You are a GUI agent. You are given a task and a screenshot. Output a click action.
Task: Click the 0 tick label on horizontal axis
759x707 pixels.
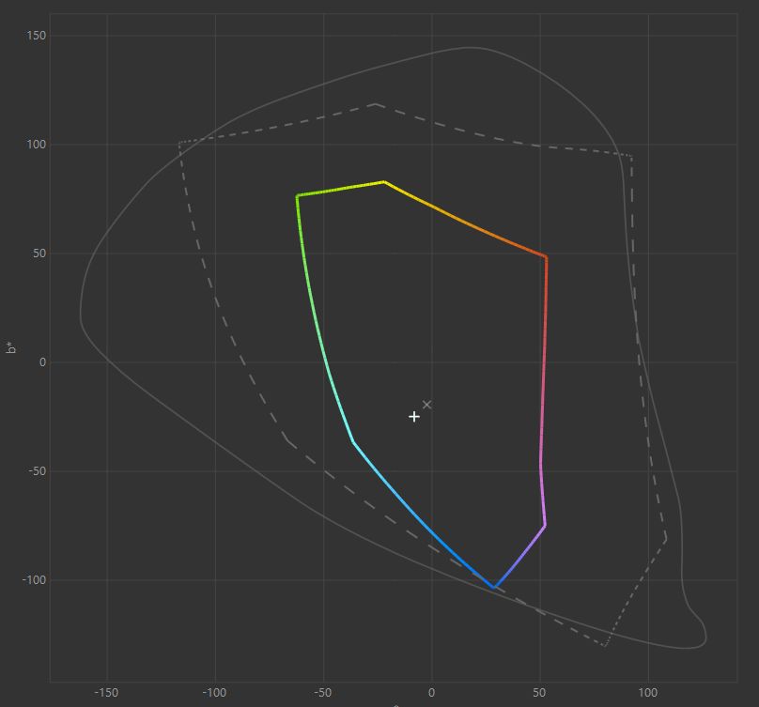click(432, 693)
